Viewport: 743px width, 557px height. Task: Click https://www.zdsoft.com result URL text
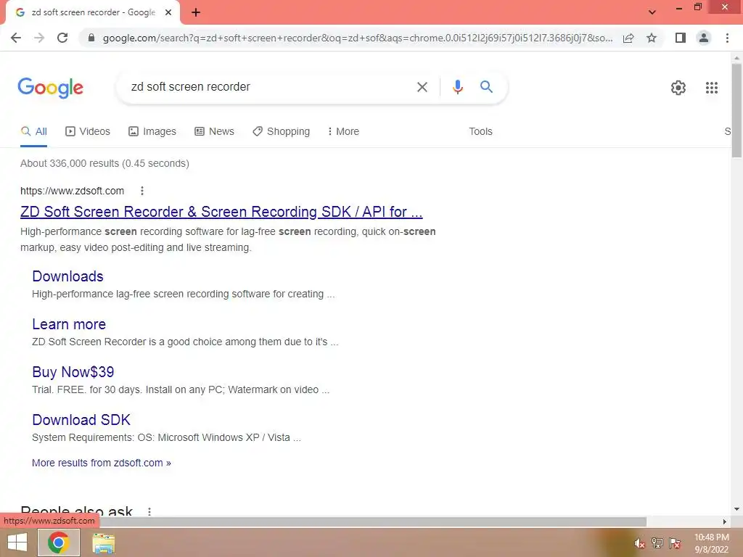click(x=72, y=191)
